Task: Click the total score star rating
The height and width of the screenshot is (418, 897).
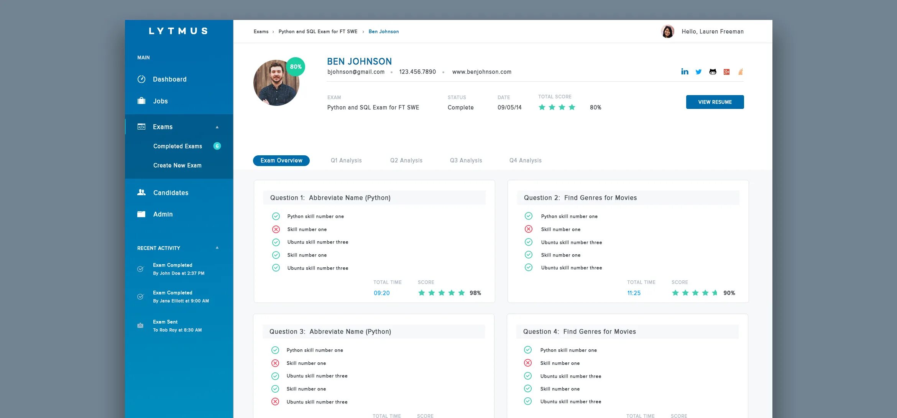Action: 557,107
